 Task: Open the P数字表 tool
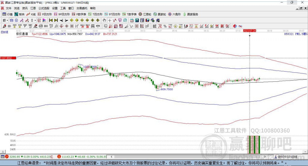tap(79, 14)
